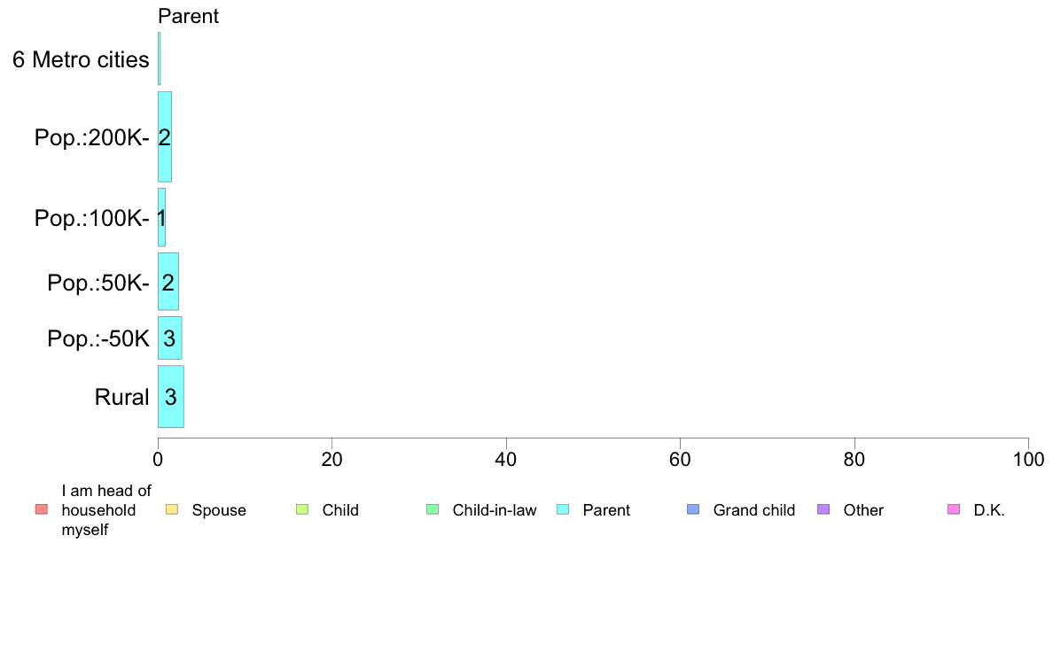Click the Pop.:50K- bar
Viewport: 1053px width, 652px height.
168,282
